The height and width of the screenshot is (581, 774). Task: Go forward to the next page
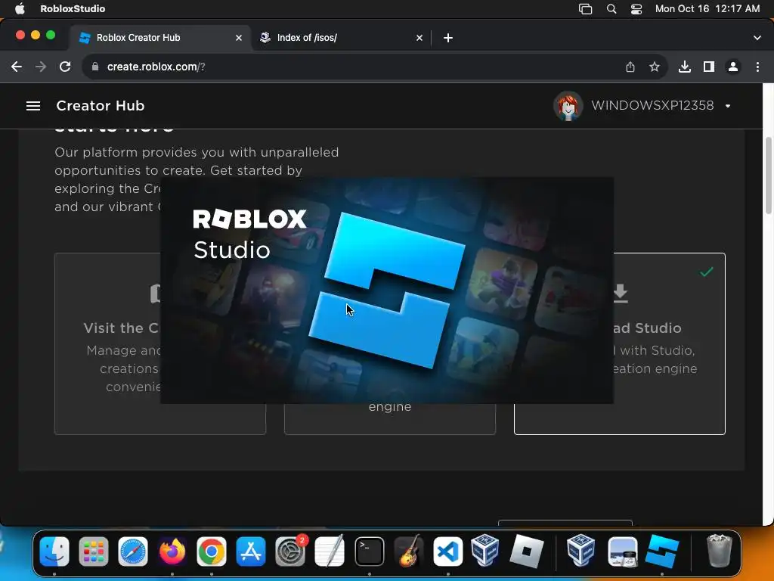point(41,67)
